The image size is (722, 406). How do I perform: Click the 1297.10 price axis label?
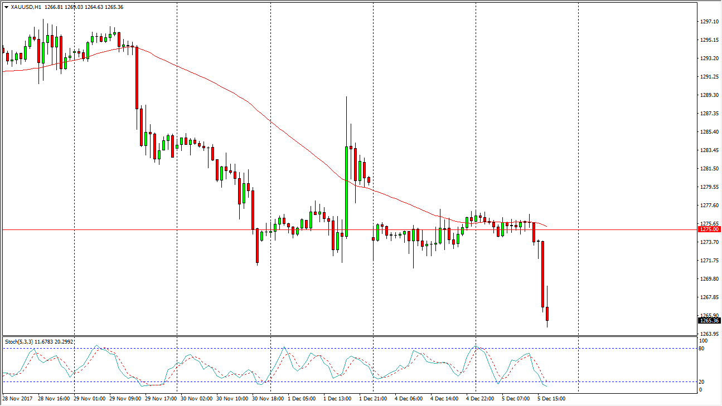tap(708, 22)
